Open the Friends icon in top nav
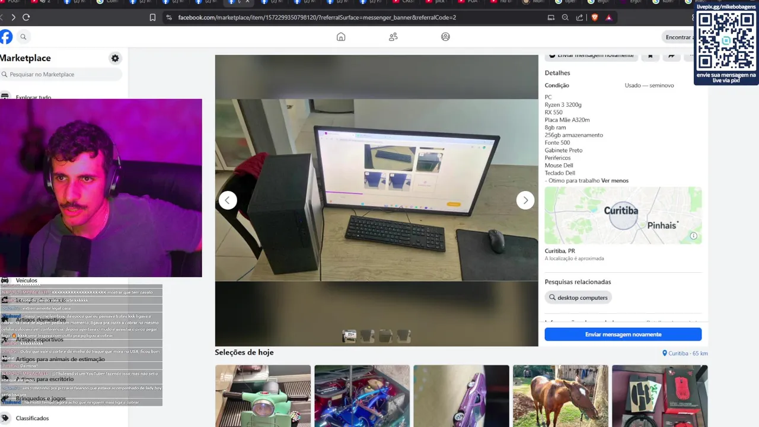Image resolution: width=759 pixels, height=427 pixels. (x=393, y=37)
